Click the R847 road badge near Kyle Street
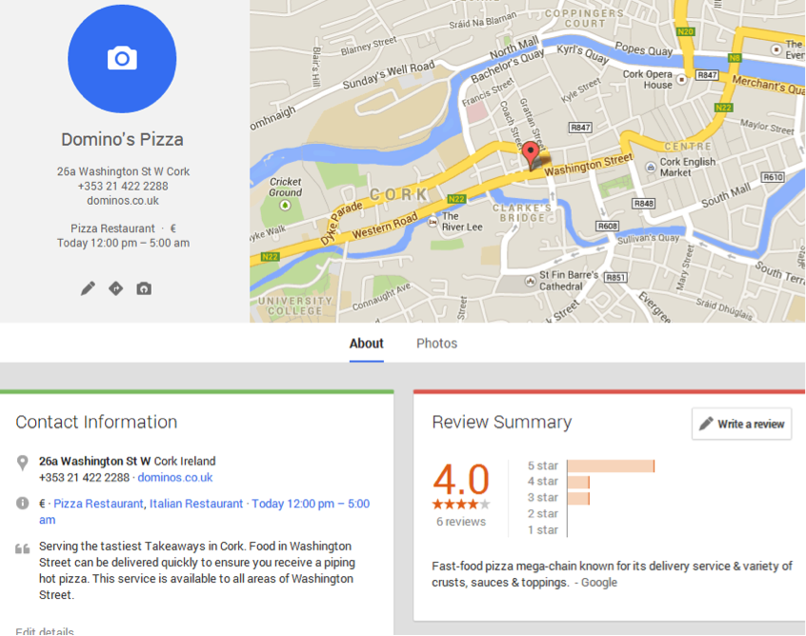The height and width of the screenshot is (636, 806). (x=580, y=128)
